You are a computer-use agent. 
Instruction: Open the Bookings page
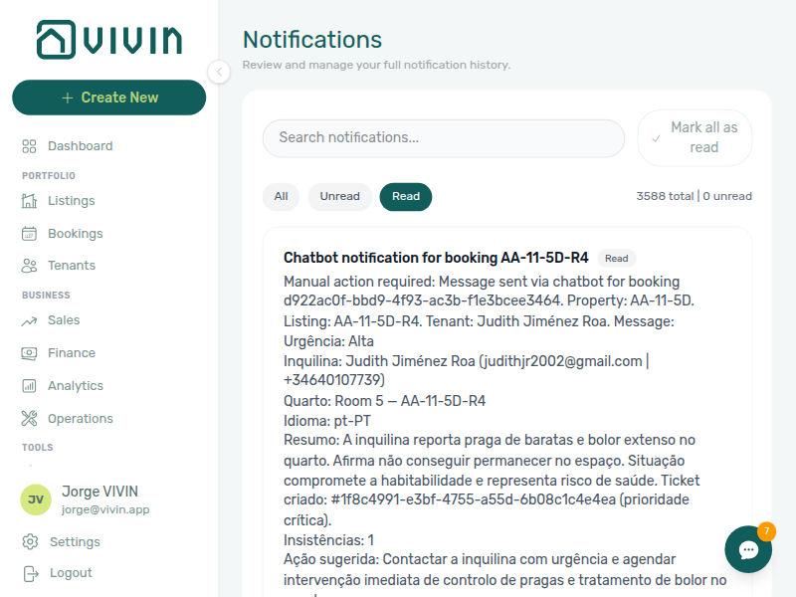[76, 234]
